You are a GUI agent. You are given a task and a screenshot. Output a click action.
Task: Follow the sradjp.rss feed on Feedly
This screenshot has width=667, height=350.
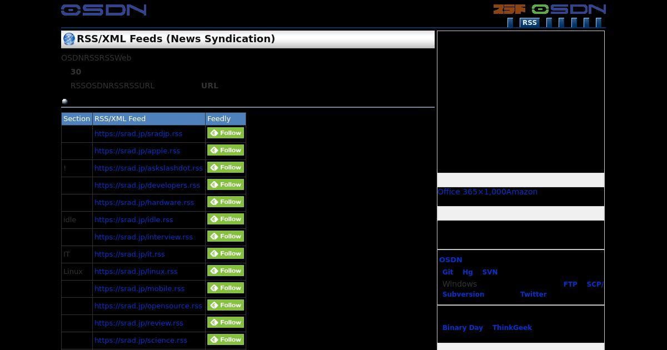(226, 133)
